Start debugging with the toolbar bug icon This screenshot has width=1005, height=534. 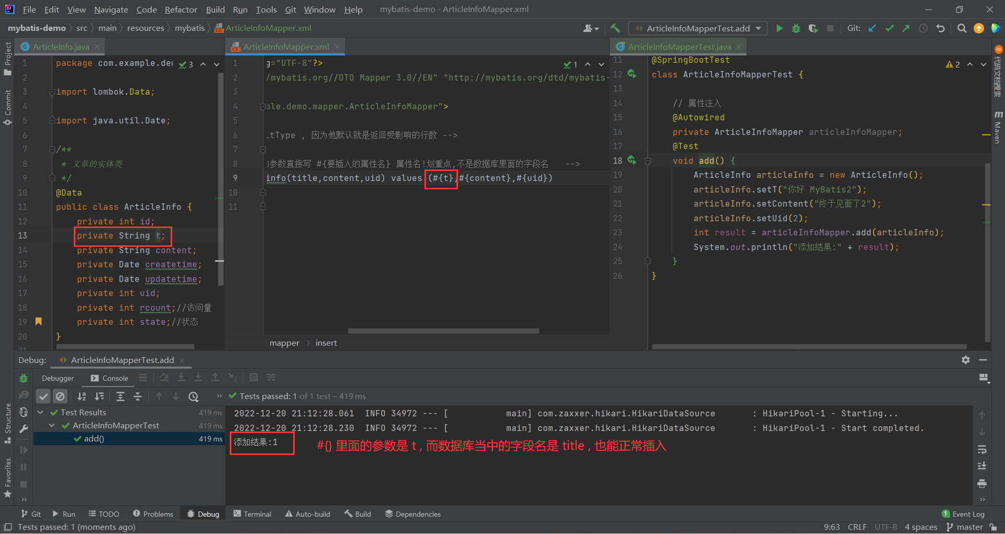pos(796,28)
